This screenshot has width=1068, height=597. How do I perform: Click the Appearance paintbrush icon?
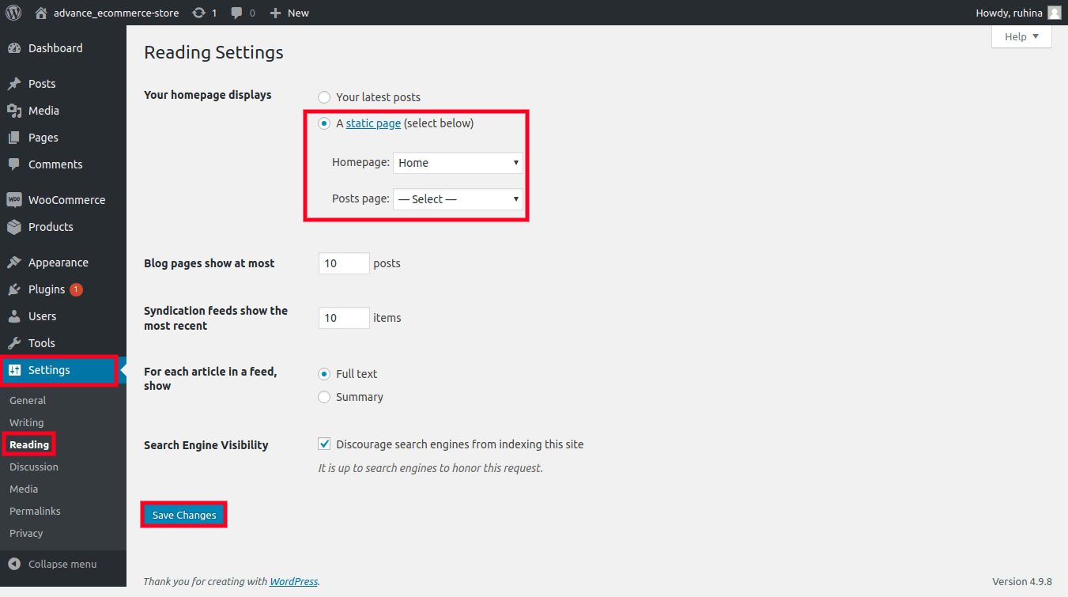click(x=14, y=263)
